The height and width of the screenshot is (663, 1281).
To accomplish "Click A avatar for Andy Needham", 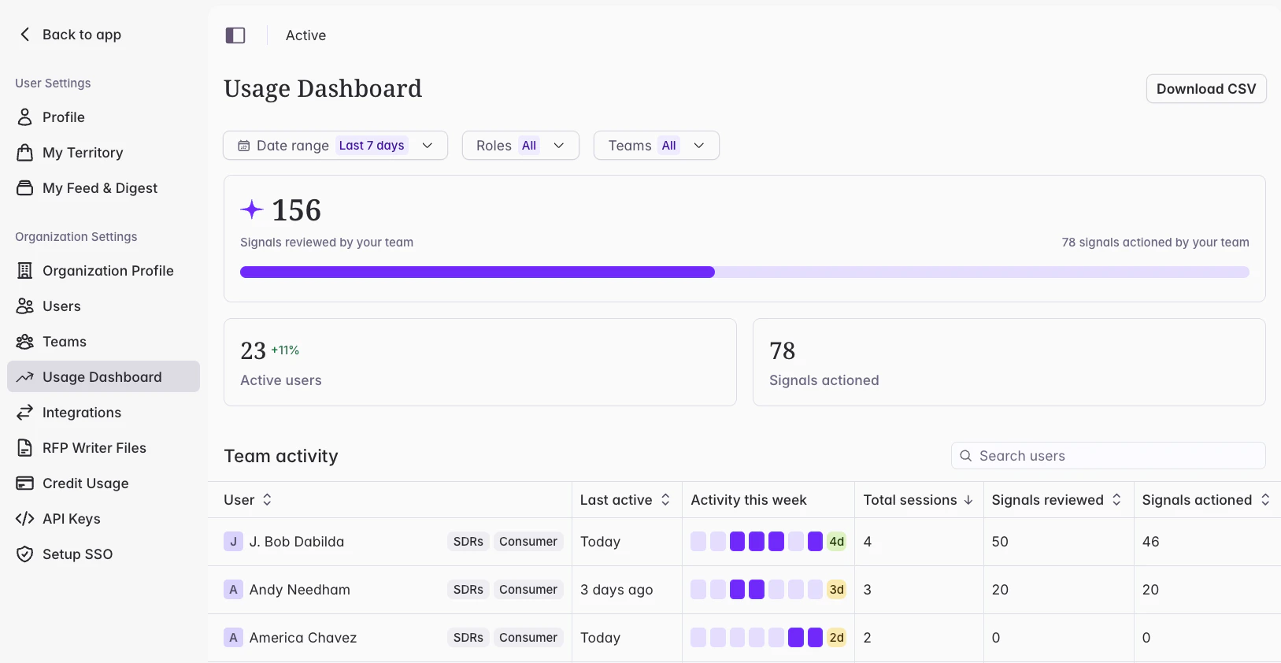I will [x=233, y=590].
